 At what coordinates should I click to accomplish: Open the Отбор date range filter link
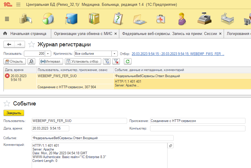pyautogui.click(x=178, y=54)
